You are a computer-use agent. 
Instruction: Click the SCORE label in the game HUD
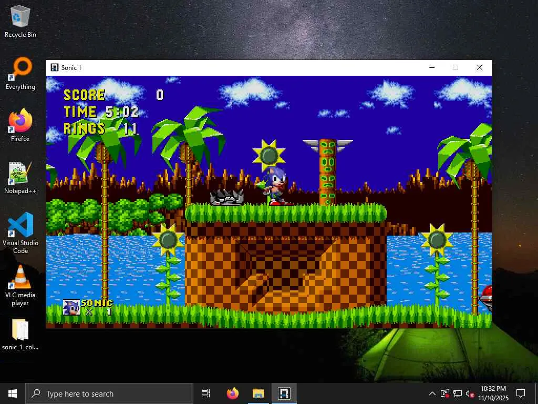point(85,95)
